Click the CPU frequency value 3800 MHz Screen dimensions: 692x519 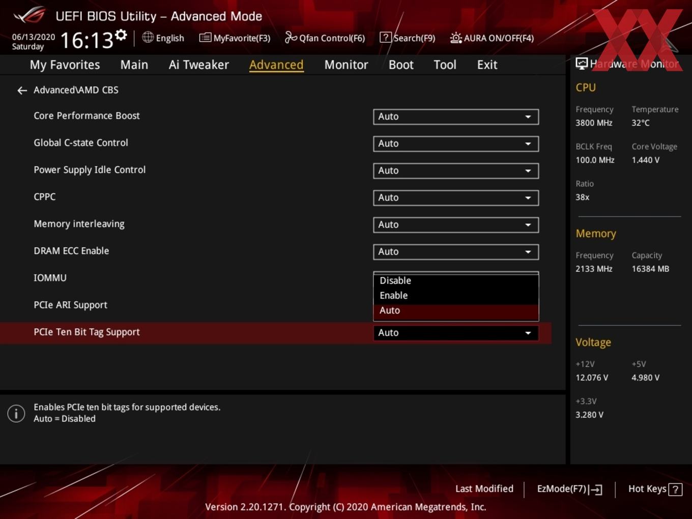coord(594,123)
